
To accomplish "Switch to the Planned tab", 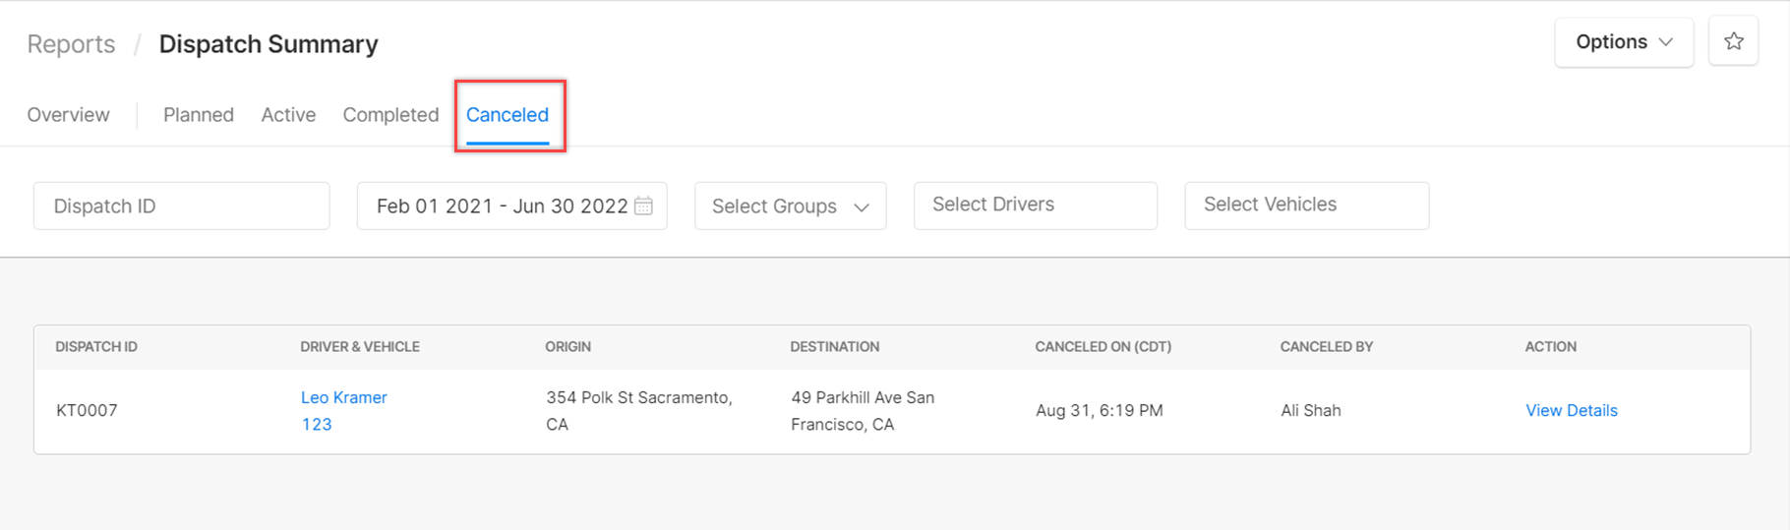I will 199,114.
